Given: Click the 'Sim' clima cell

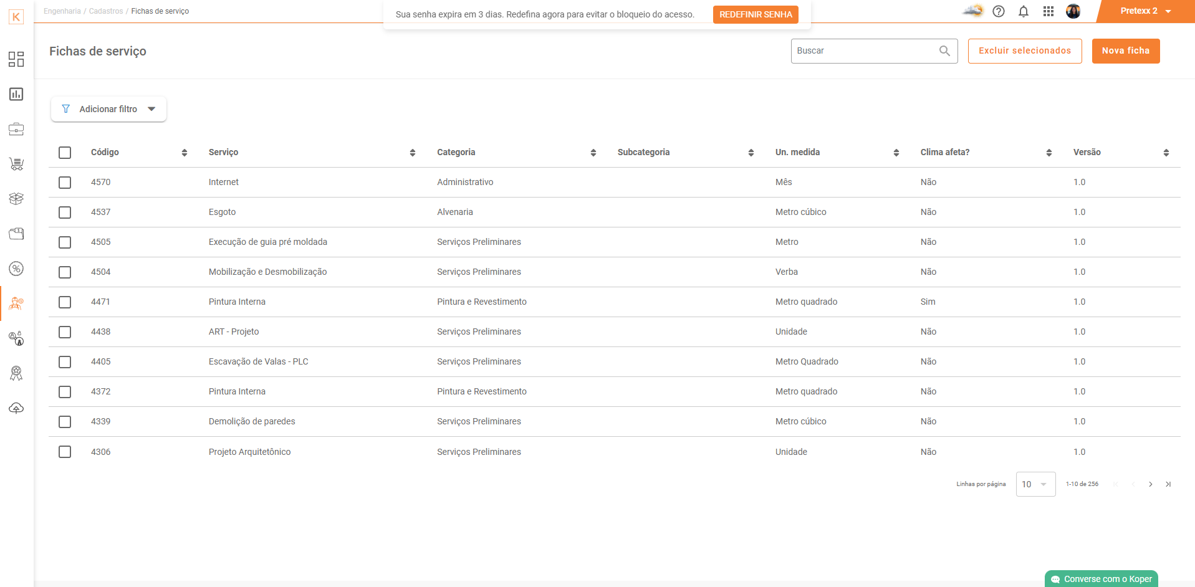Looking at the screenshot, I should coord(928,302).
